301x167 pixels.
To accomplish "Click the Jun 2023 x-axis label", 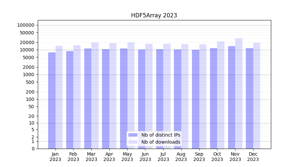I will pyautogui.click(x=145, y=157).
